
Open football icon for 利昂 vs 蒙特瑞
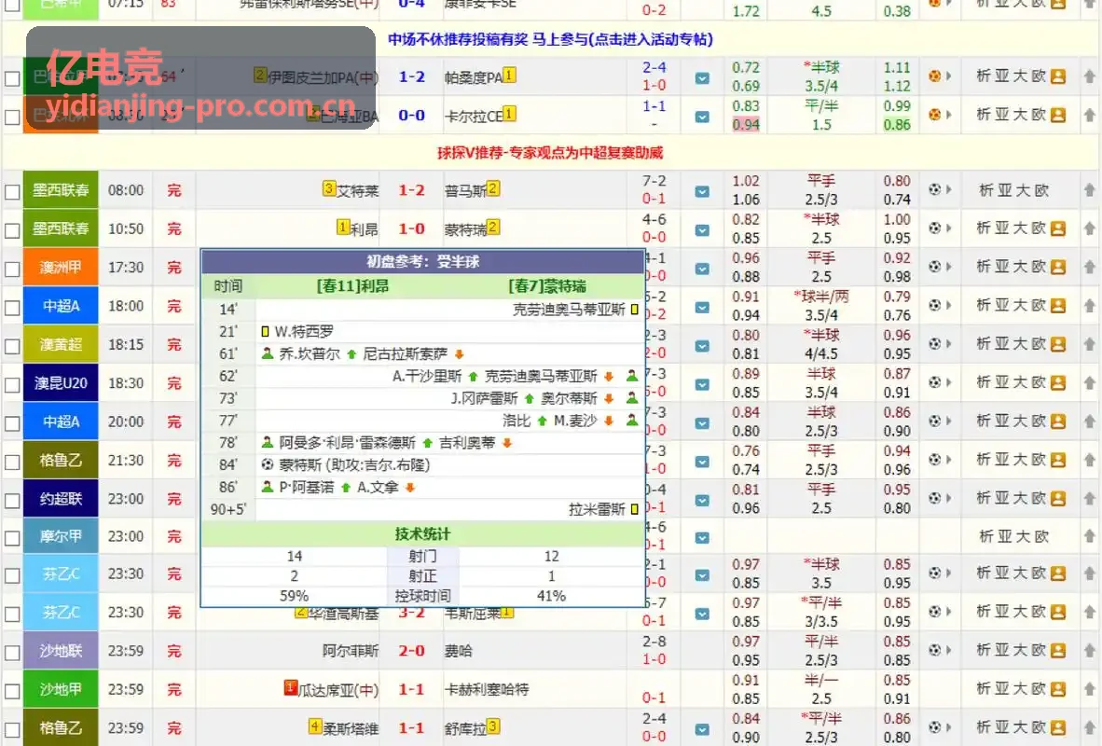(x=935, y=228)
